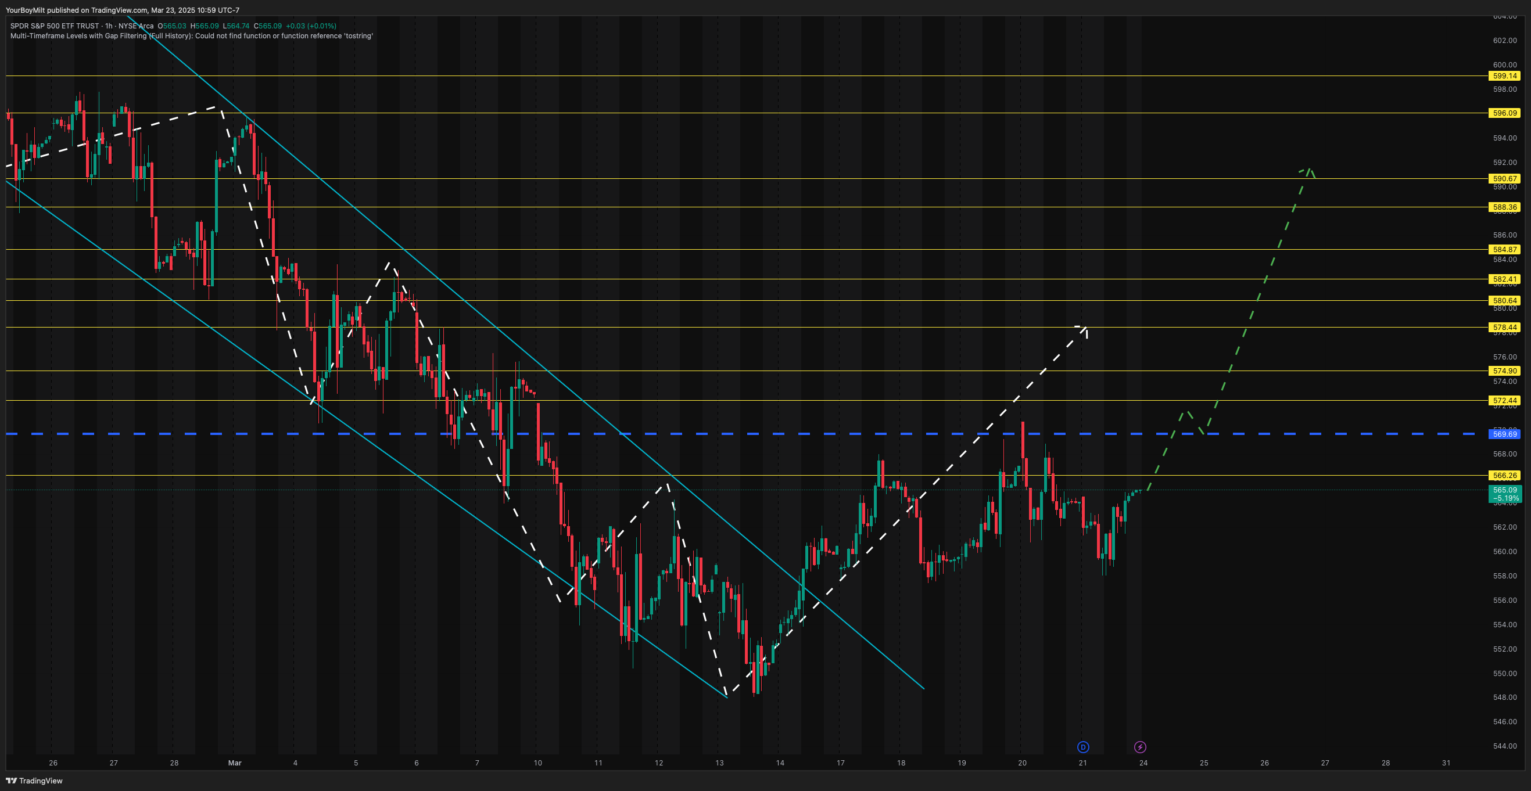Click the 600.00 tick on the price scale

coord(1505,64)
